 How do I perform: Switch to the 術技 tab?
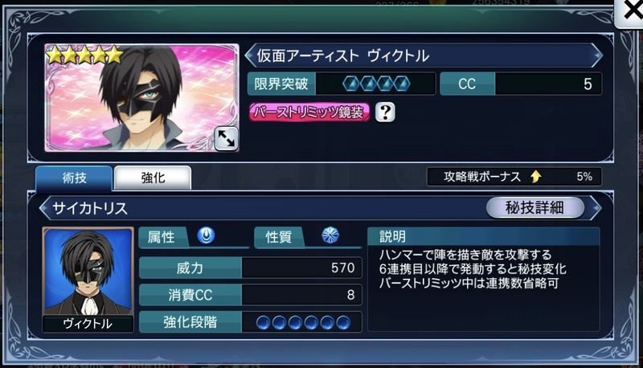(x=74, y=178)
